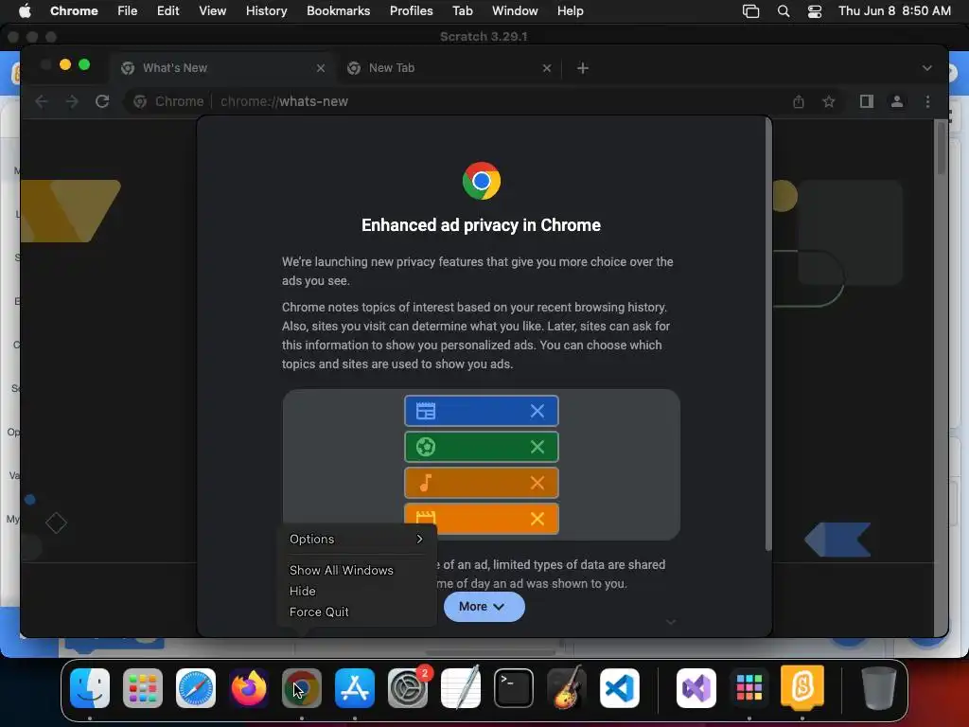Open Control Center in menu bar
The image size is (969, 727).
[815, 11]
